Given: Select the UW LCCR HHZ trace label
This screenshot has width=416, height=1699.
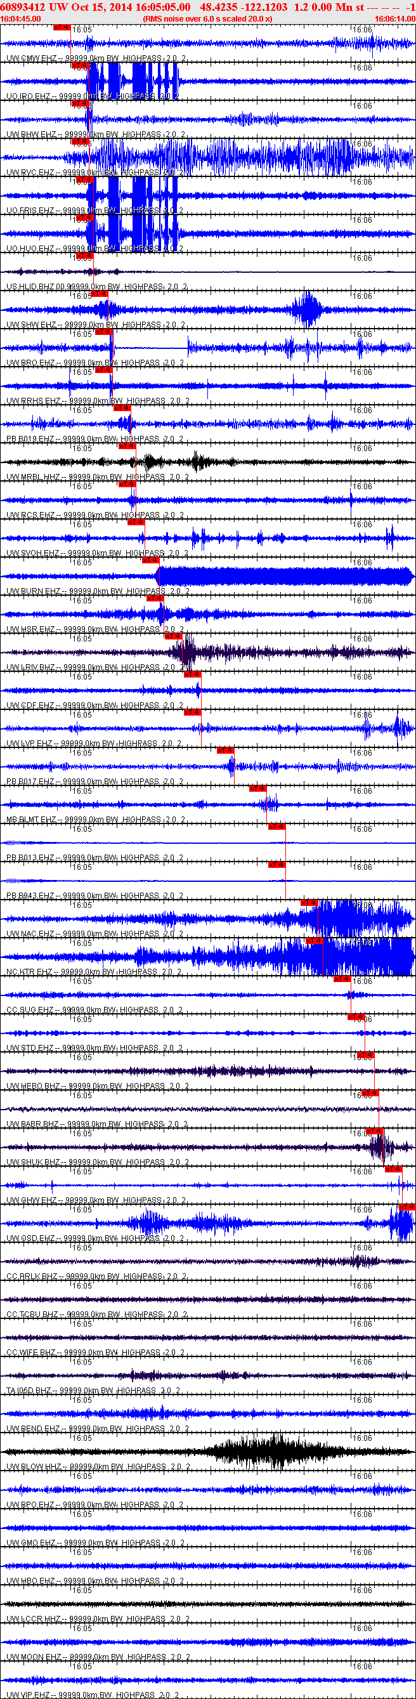Looking at the screenshot, I should [x=98, y=1620].
